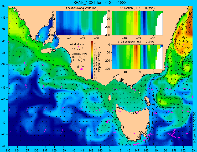Click the 'temperature (deg C)' colorbar label
Viewport: 197px width, 152px height.
tap(99, 60)
